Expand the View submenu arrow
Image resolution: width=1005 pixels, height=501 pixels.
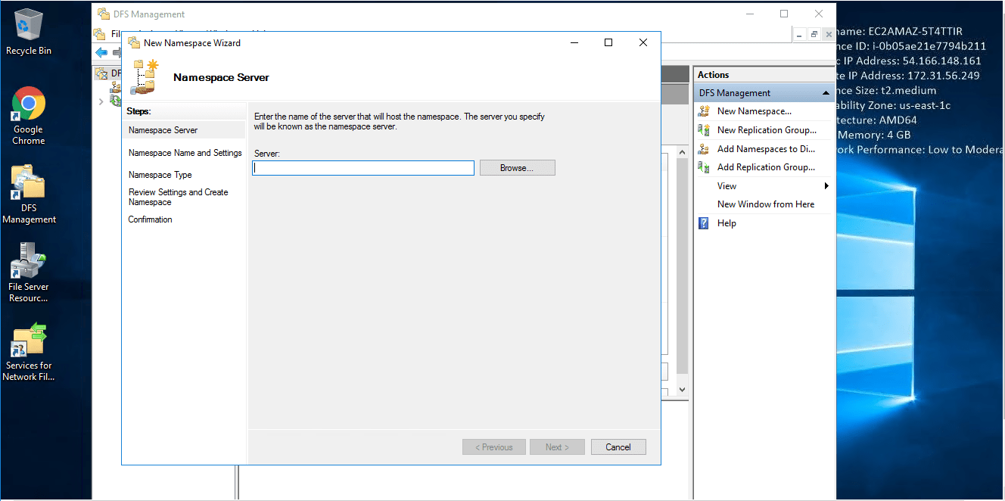(x=826, y=186)
